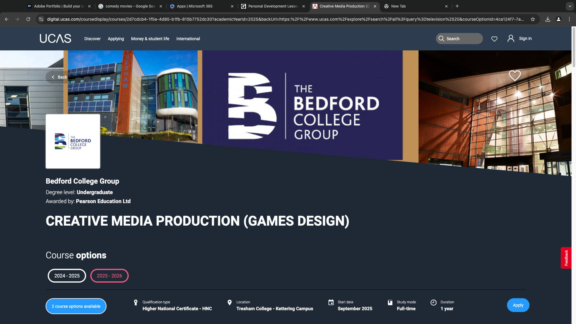Close the New Tab tab
576x324 pixels.
(x=446, y=6)
